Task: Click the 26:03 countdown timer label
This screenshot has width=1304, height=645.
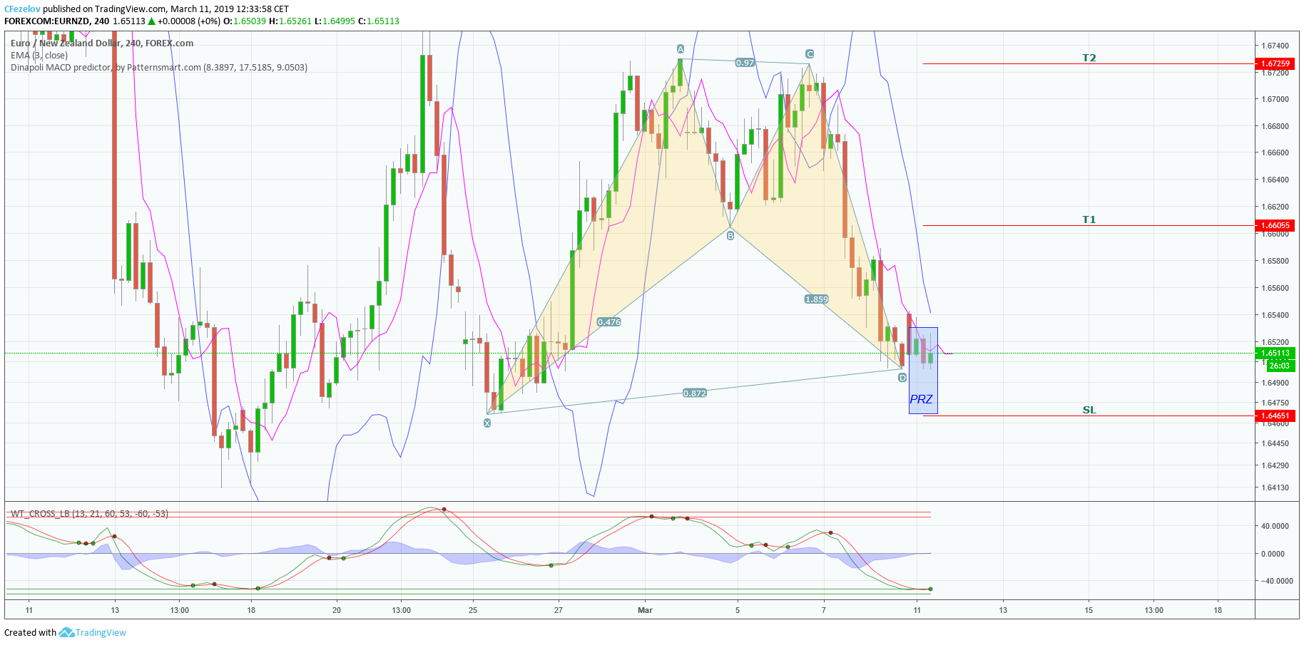Action: [x=1280, y=366]
